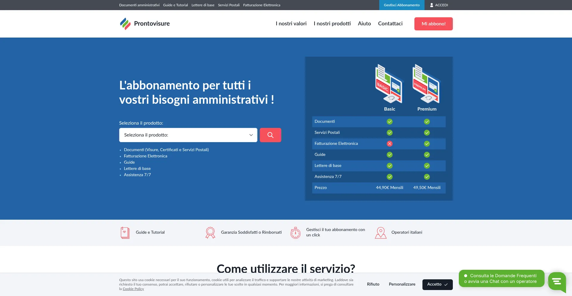The height and width of the screenshot is (296, 572).
Task: Open the green chat bubble widget
Action: 557,281
